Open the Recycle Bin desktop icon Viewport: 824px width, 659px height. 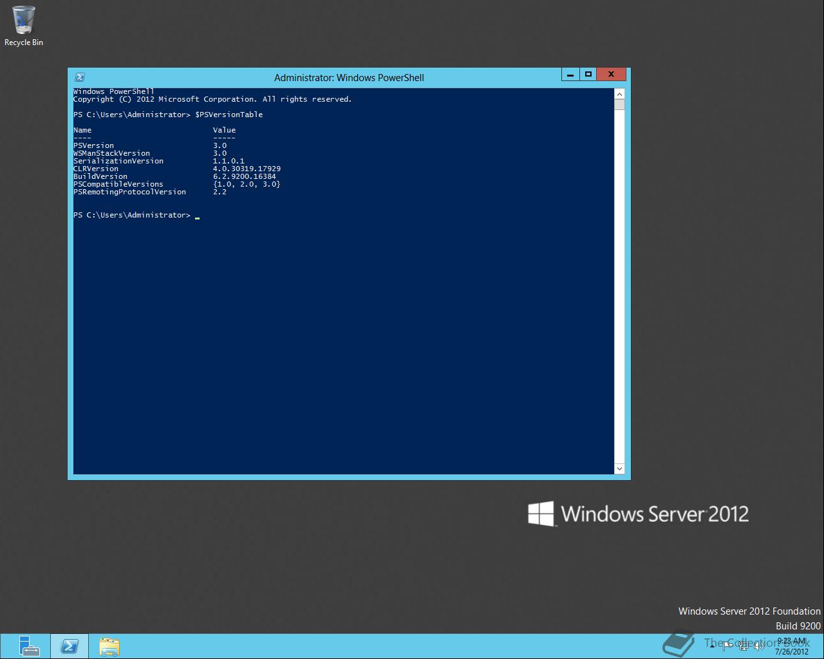click(24, 26)
